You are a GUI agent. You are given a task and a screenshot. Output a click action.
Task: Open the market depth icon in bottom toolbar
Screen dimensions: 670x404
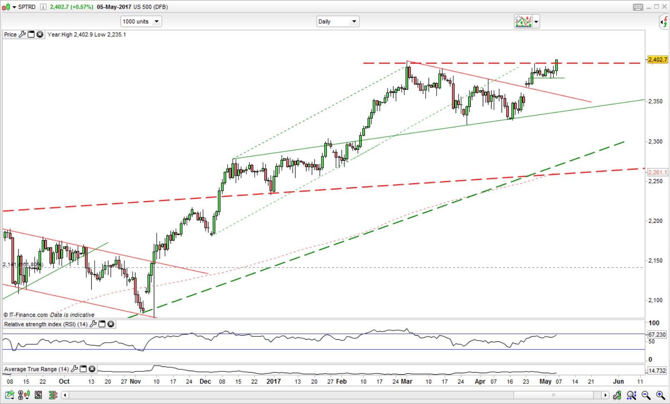click(53, 395)
